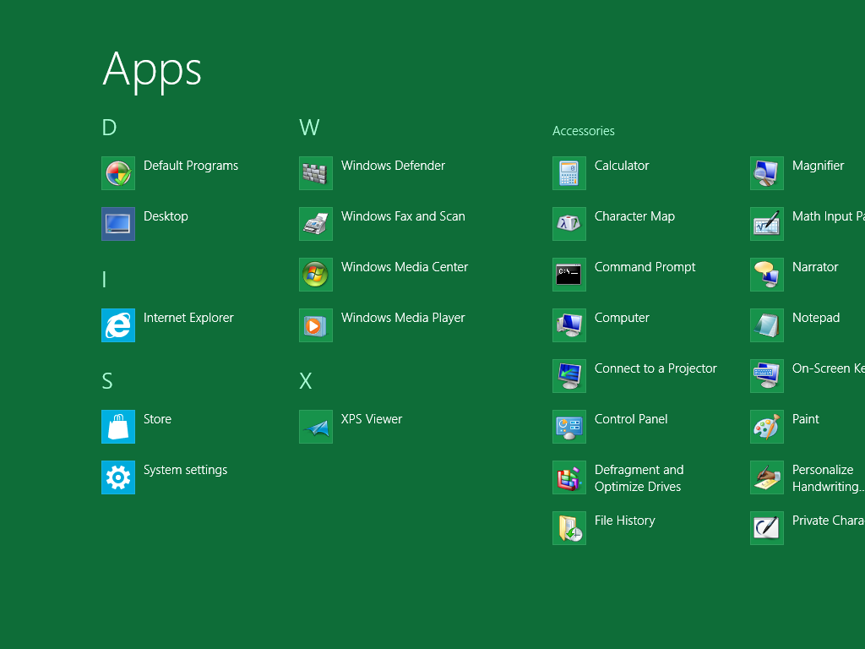Image resolution: width=865 pixels, height=649 pixels.
Task: Click the 'Control Panel' label
Action: 630,419
